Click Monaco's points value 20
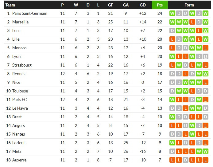The width and height of the screenshot is (213, 167). point(160,48)
